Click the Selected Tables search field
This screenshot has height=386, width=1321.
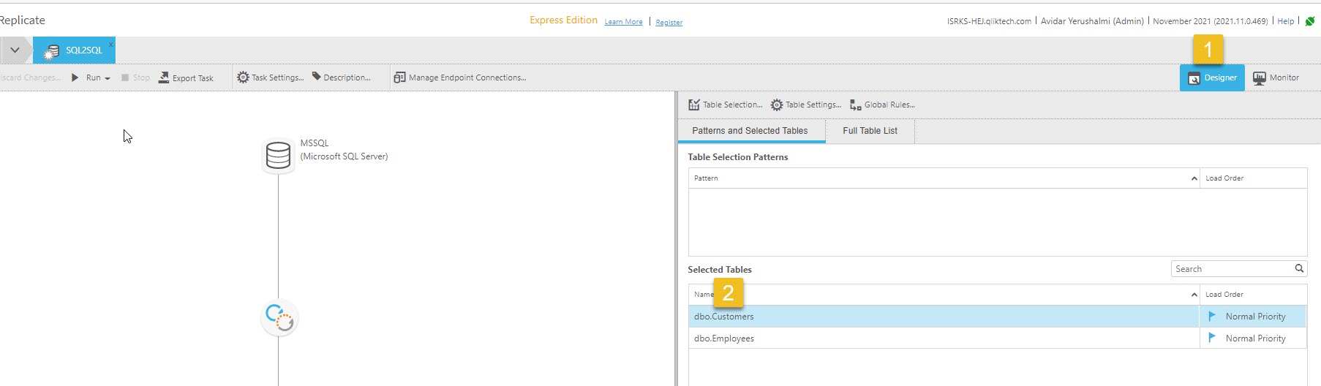click(1231, 269)
